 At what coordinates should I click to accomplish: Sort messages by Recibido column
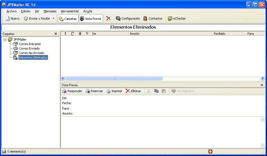pyautogui.click(x=228, y=34)
